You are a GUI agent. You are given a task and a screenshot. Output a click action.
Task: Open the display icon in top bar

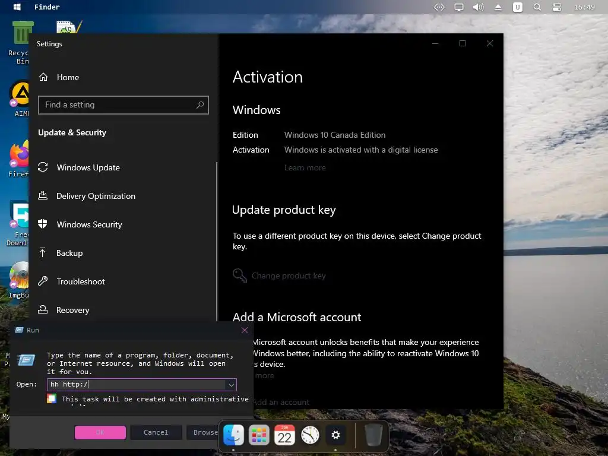pyautogui.click(x=459, y=7)
